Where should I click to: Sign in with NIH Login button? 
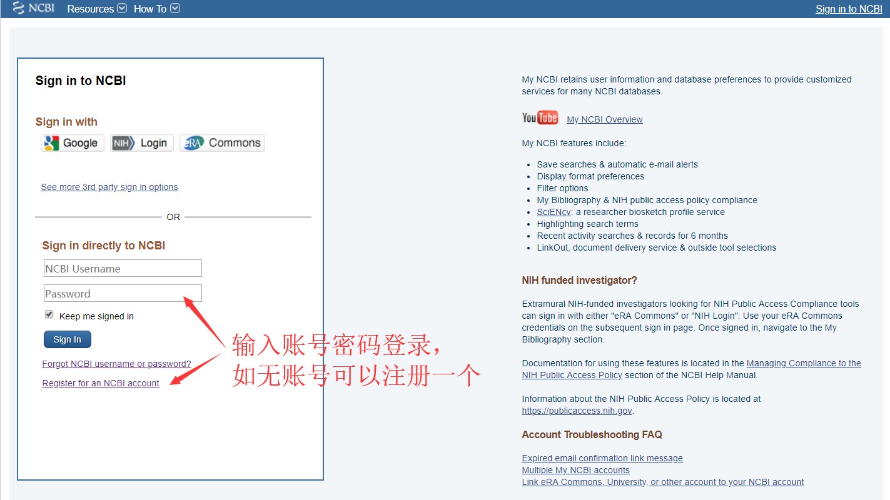(x=142, y=143)
